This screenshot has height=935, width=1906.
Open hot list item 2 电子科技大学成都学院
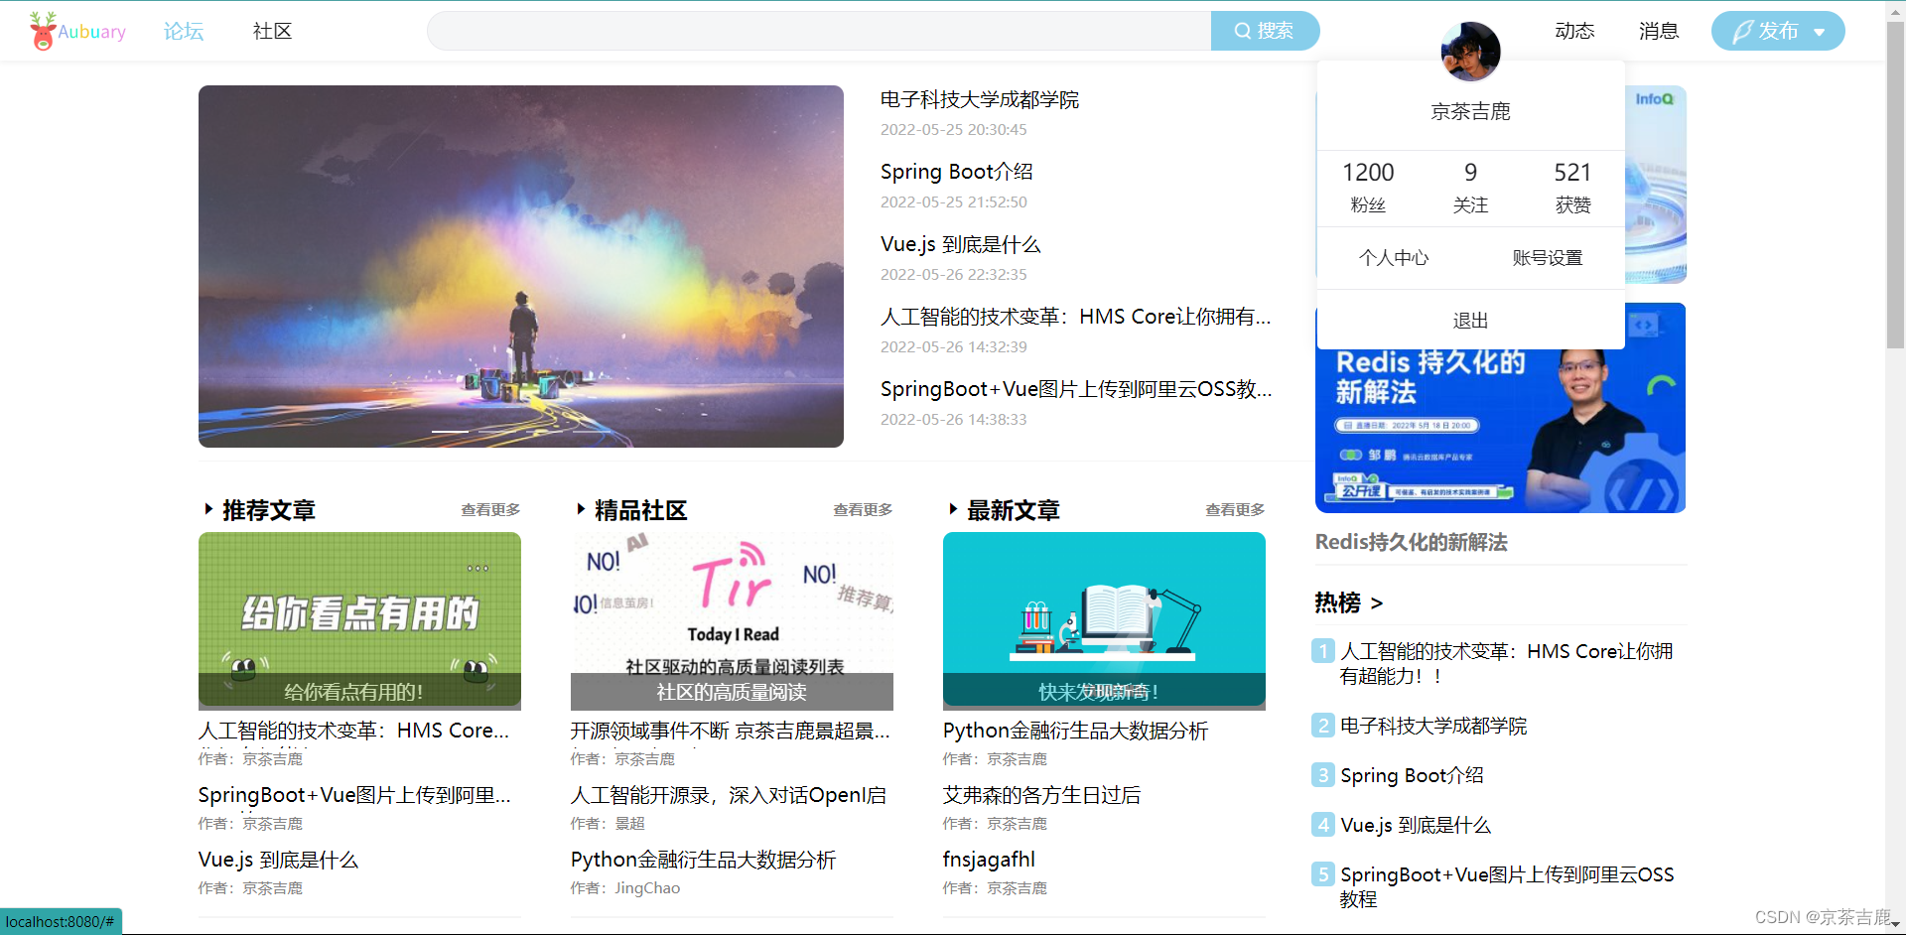(x=1433, y=726)
